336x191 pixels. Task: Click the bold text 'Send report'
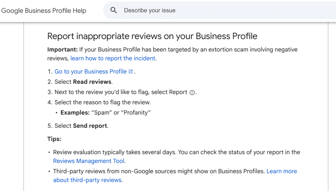point(90,126)
